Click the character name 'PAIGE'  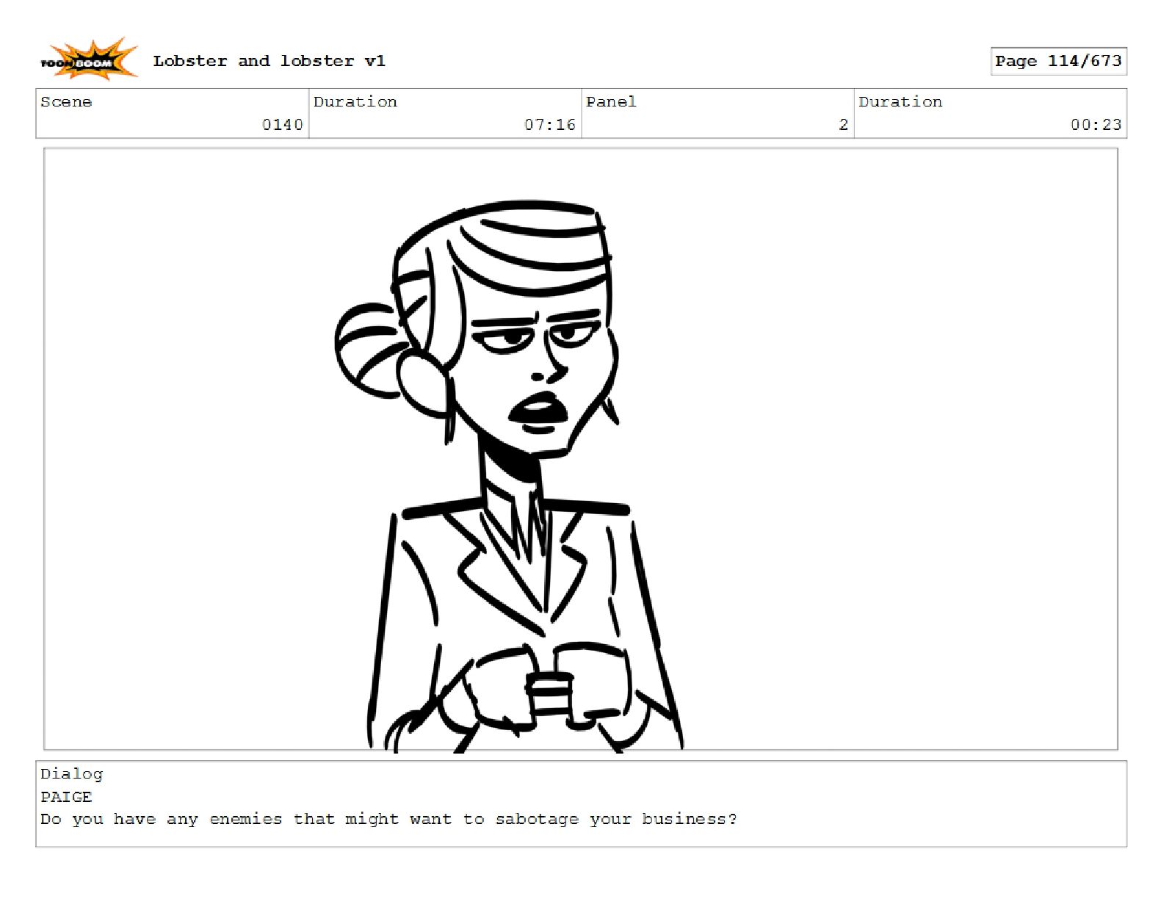pyautogui.click(x=66, y=797)
